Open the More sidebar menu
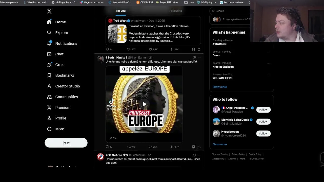 coord(56,129)
